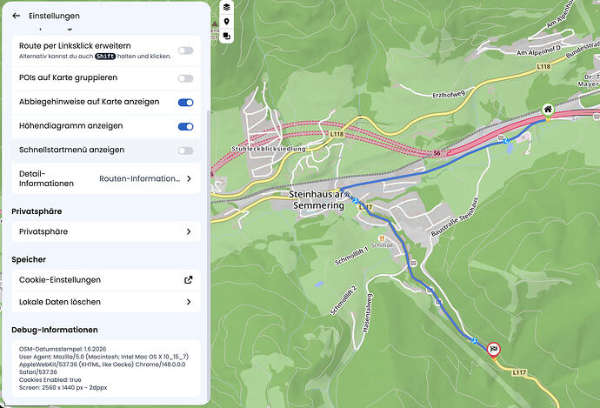The height and width of the screenshot is (408, 600).
Task: Expand Detail-Informationen chevron
Action: pyautogui.click(x=189, y=178)
